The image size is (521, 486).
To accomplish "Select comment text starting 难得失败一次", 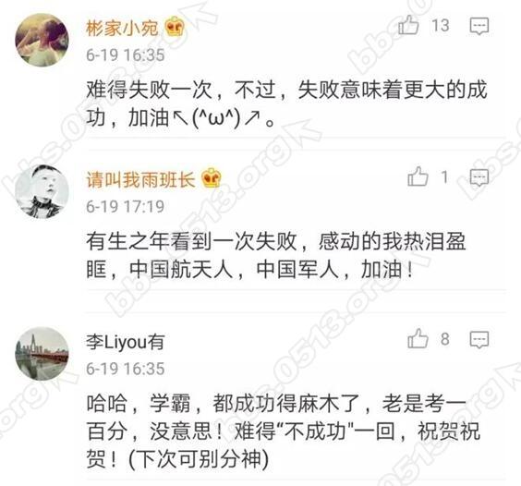I will (286, 103).
